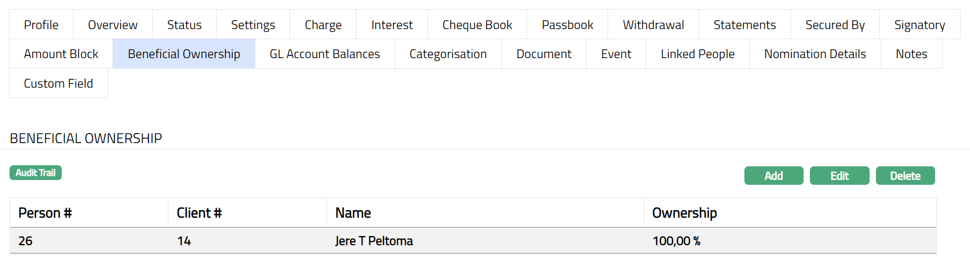
Task: Click the Edit button
Action: [839, 176]
